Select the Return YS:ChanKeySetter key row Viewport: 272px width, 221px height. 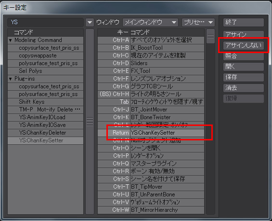coord(151,133)
